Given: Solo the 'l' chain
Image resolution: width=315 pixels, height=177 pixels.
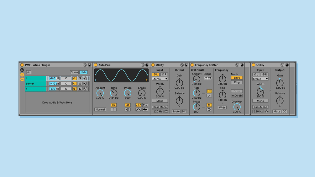Looking at the screenshot, I should [80, 78].
